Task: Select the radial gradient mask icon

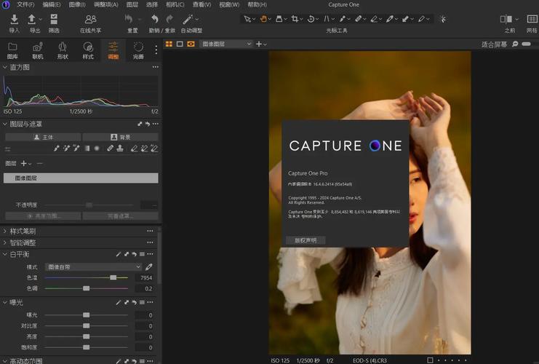Action: (x=97, y=149)
